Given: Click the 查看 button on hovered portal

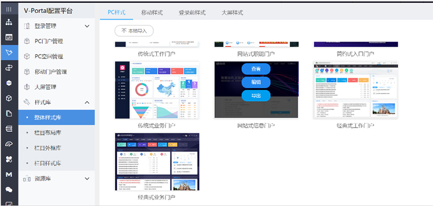Looking at the screenshot, I should [x=256, y=69].
